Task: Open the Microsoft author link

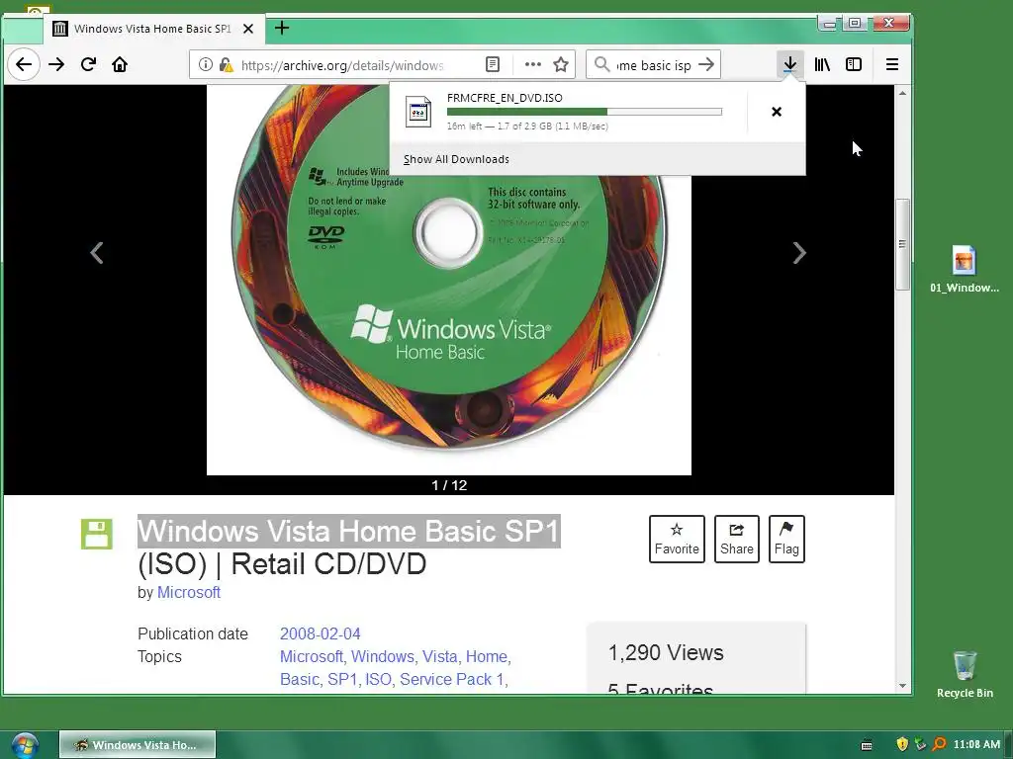Action: point(189,593)
